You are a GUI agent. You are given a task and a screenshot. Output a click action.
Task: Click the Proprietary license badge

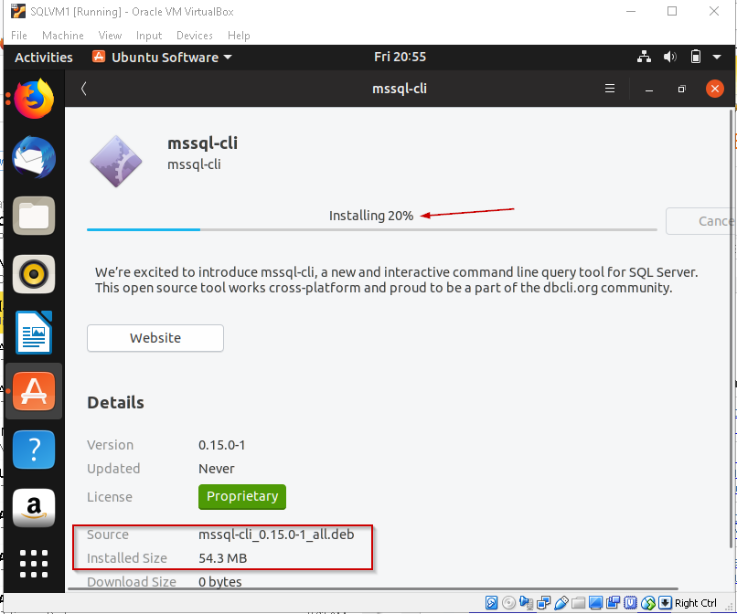[242, 496]
